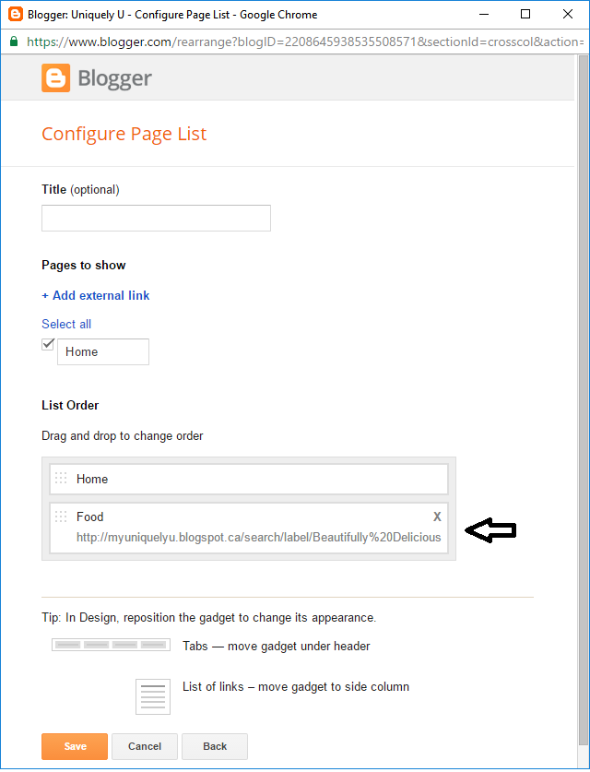Click the black arrow pointing at Food
The image size is (590, 772).
point(490,529)
